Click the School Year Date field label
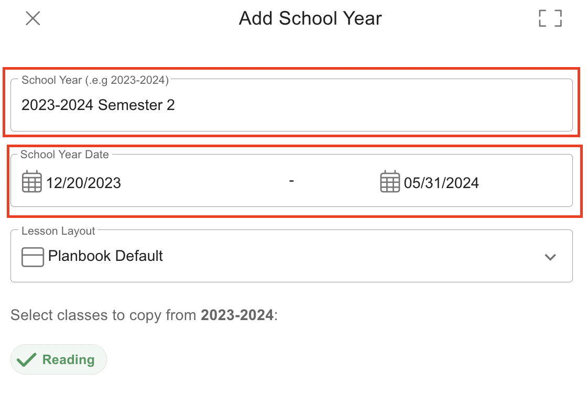 [64, 155]
